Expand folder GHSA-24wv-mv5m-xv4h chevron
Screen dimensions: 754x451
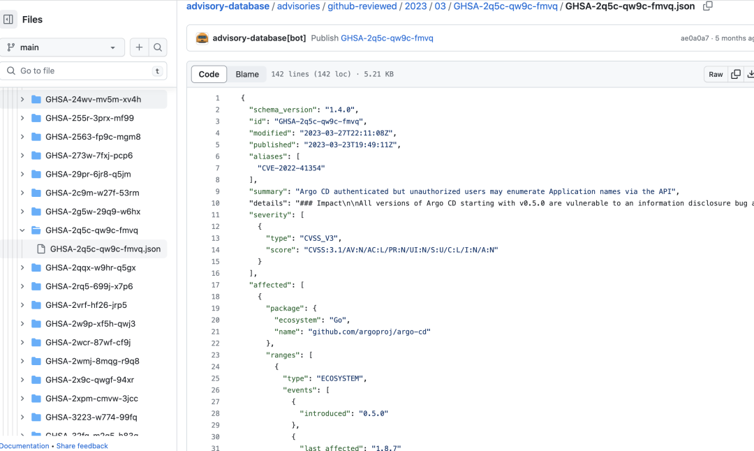coord(22,99)
